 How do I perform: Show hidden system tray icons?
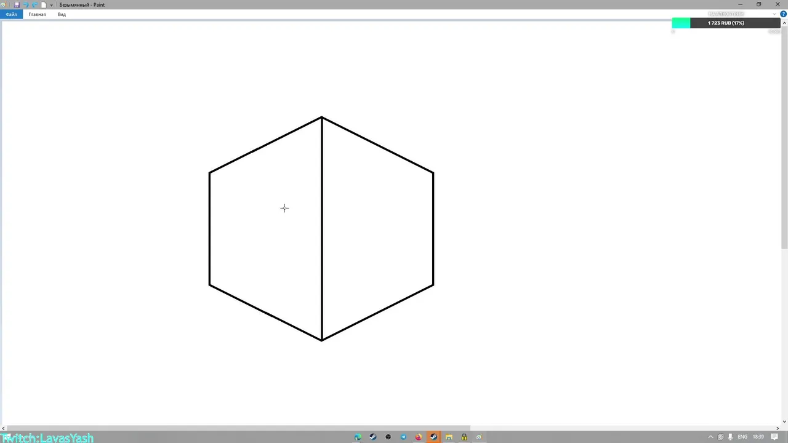[x=710, y=437]
